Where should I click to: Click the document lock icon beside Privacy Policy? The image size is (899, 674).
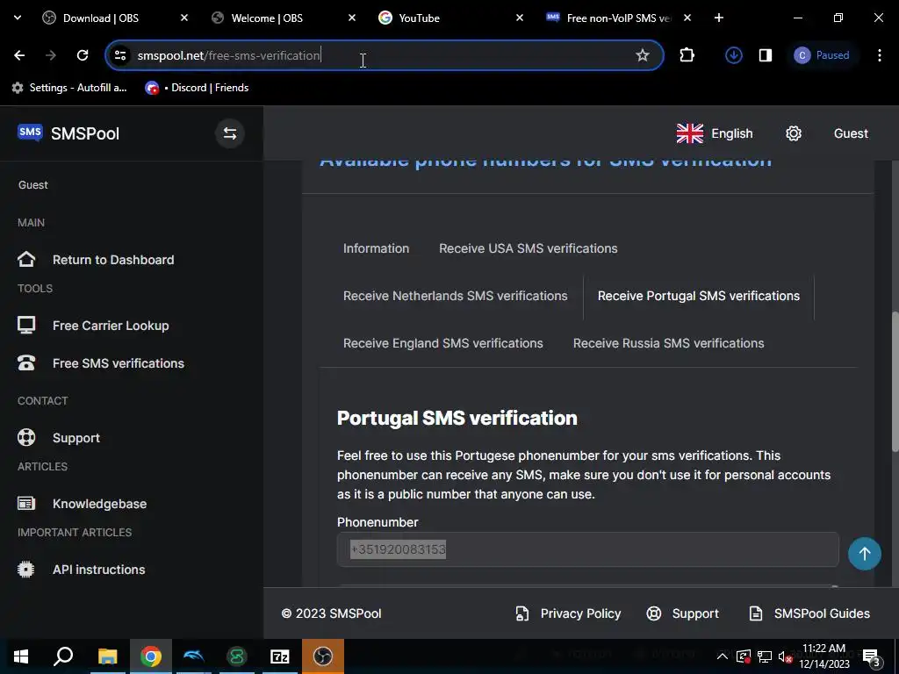(521, 613)
